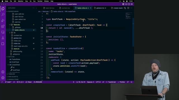Open Explorer More Actions ellipsis

pyautogui.click(x=33, y=8)
